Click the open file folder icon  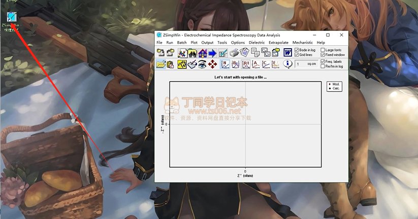pyautogui.click(x=160, y=64)
